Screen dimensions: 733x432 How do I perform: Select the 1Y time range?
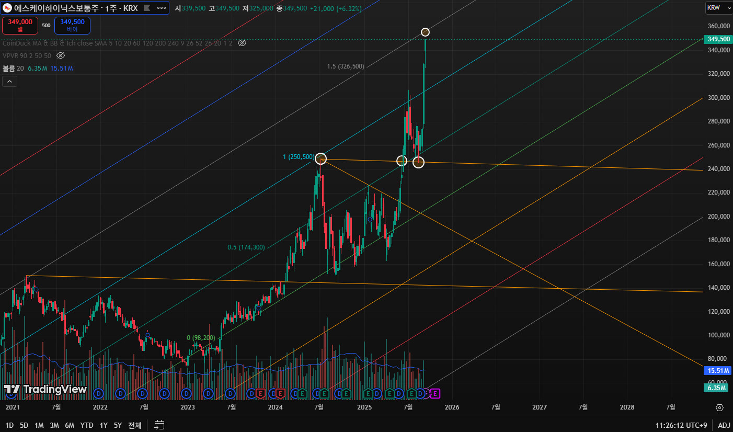(104, 425)
